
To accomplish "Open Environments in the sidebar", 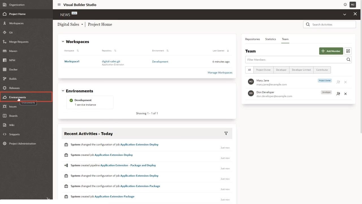I will (x=26, y=97).
